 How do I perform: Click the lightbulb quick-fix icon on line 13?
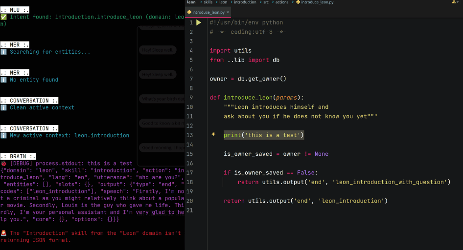click(213, 135)
